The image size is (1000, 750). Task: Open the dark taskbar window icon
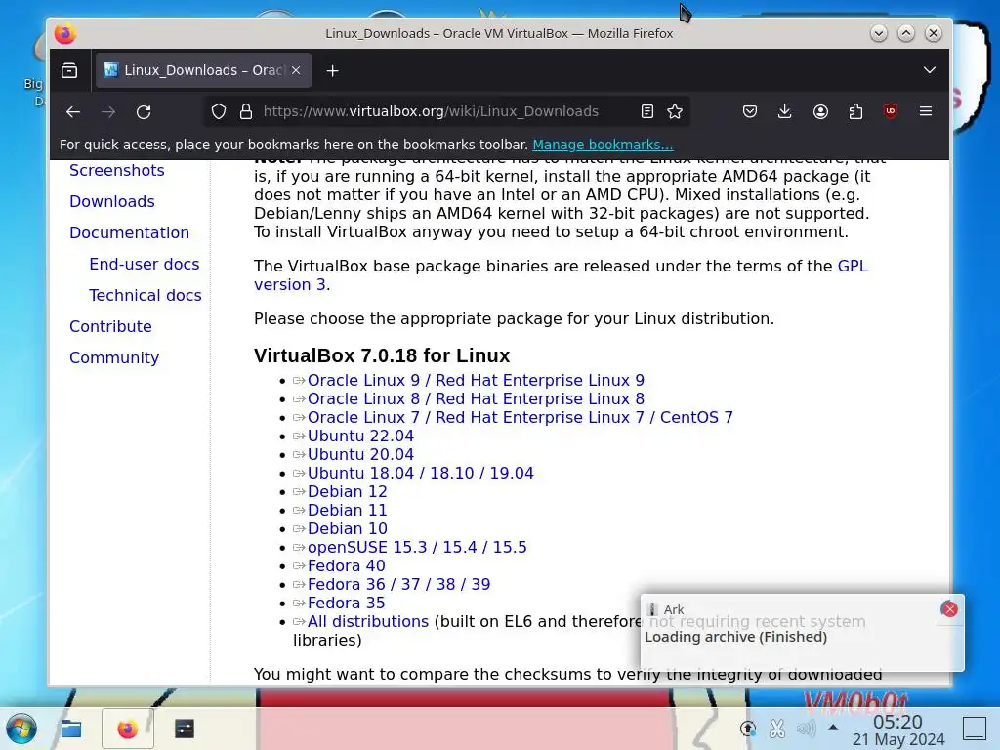(185, 729)
